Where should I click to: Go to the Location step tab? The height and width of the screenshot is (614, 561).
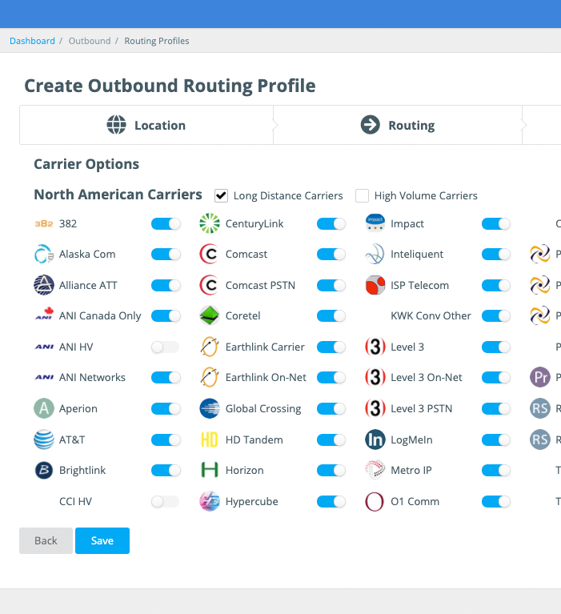point(146,126)
